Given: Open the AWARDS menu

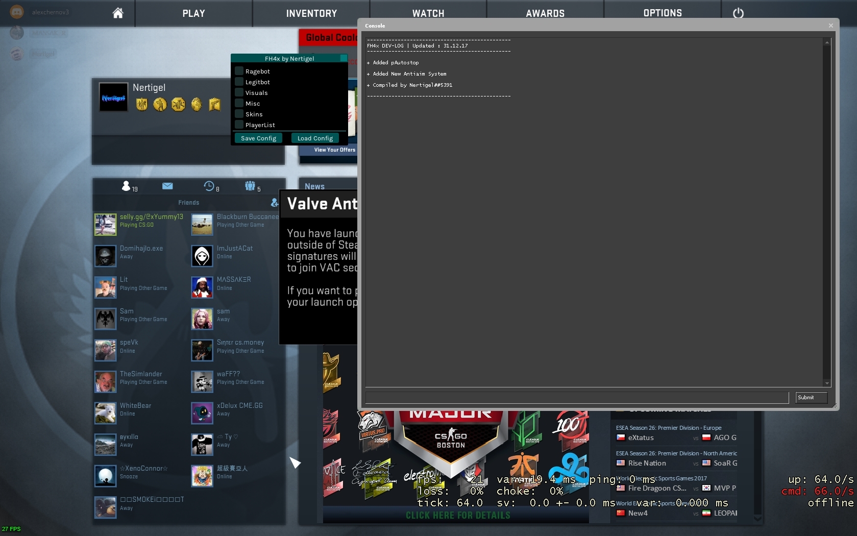Looking at the screenshot, I should point(545,13).
